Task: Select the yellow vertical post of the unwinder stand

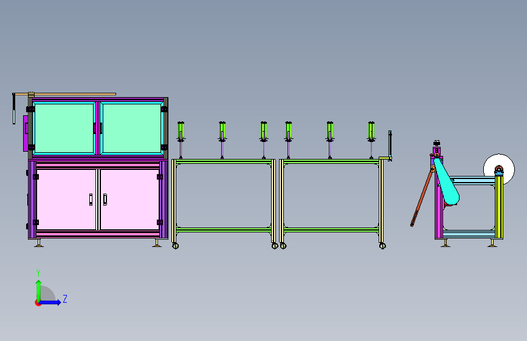Action: click(x=499, y=207)
